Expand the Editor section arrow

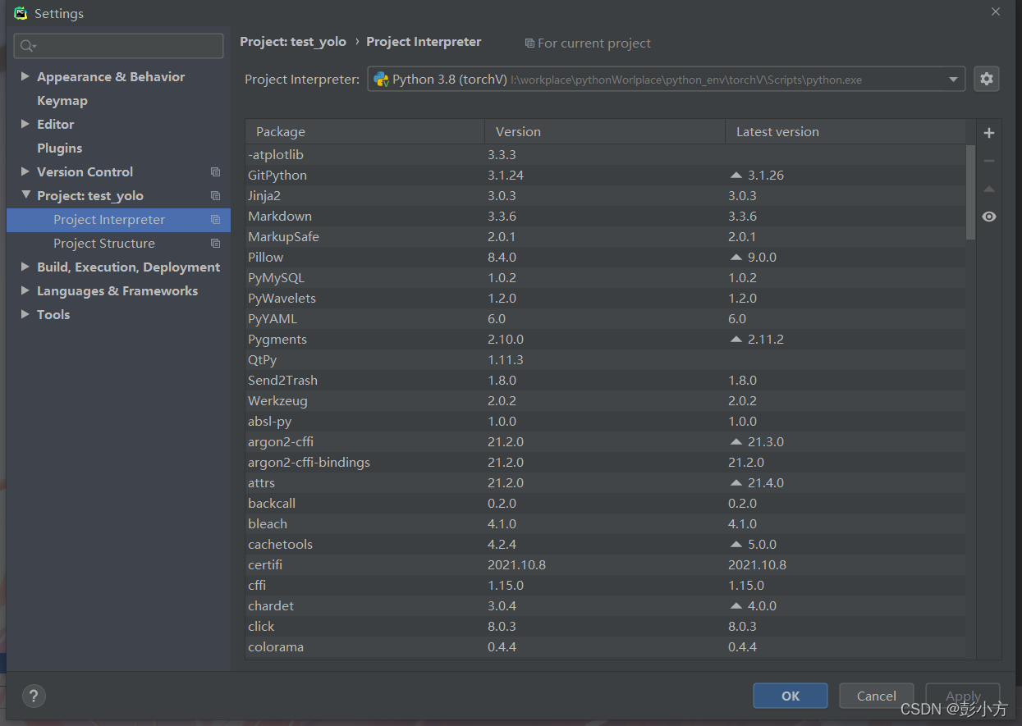[x=25, y=124]
